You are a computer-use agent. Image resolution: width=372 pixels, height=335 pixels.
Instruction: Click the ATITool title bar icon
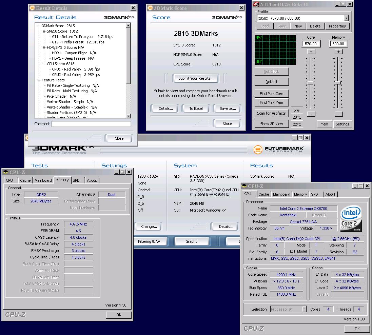256,4
